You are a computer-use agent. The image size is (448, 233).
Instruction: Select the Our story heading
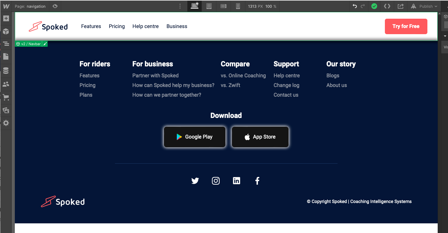point(341,64)
